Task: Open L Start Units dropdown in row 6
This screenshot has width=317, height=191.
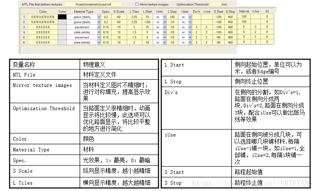Action: [165, 42]
